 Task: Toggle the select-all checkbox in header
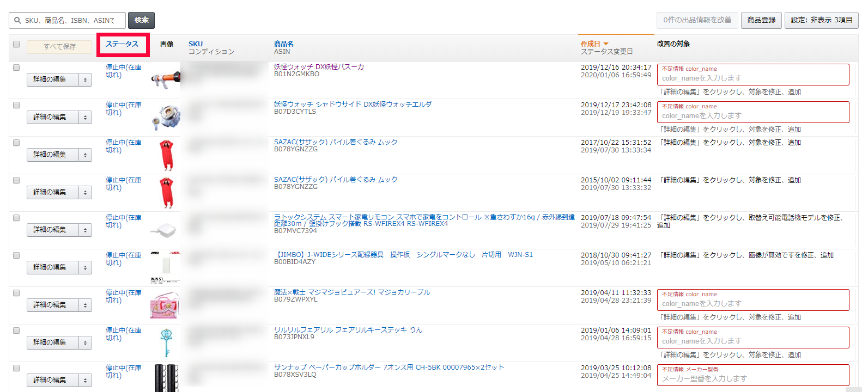click(16, 44)
